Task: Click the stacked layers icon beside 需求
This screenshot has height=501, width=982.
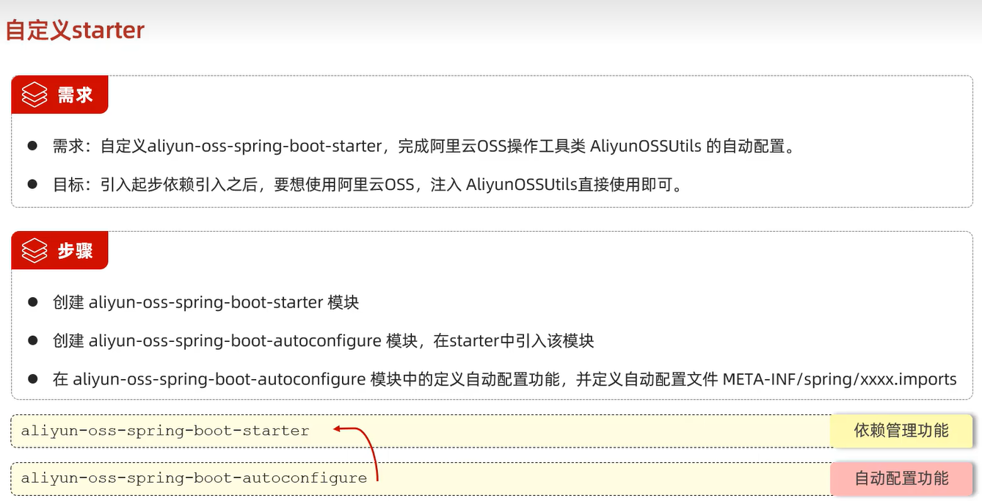Action: coord(34,95)
